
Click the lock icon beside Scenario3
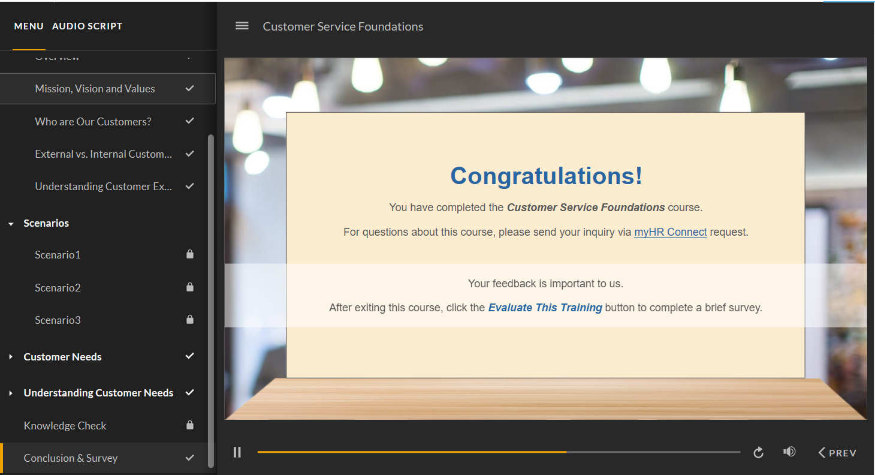click(x=189, y=319)
